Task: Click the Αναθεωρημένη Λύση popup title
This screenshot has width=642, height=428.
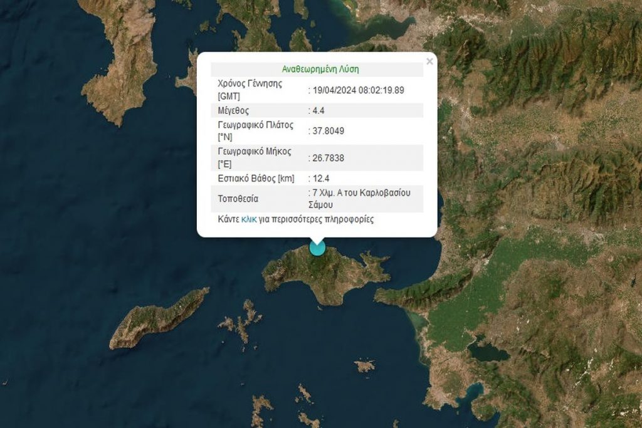Action: pyautogui.click(x=319, y=69)
